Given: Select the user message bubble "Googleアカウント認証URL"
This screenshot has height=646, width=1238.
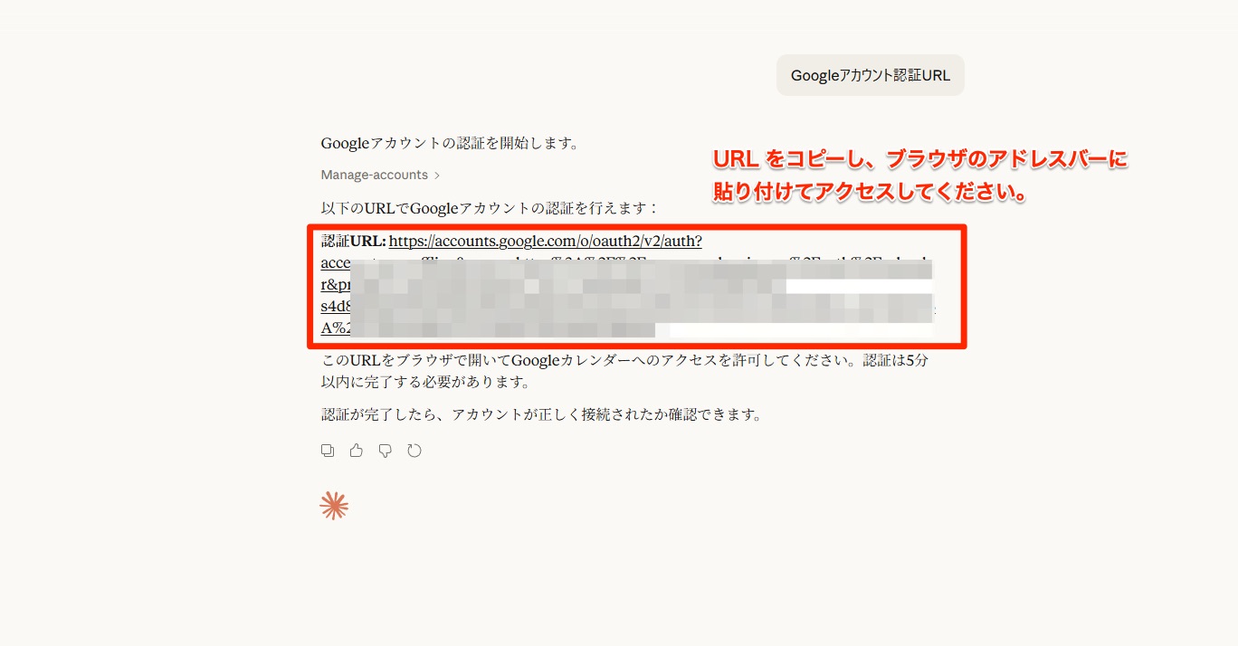Looking at the screenshot, I should pyautogui.click(x=870, y=75).
